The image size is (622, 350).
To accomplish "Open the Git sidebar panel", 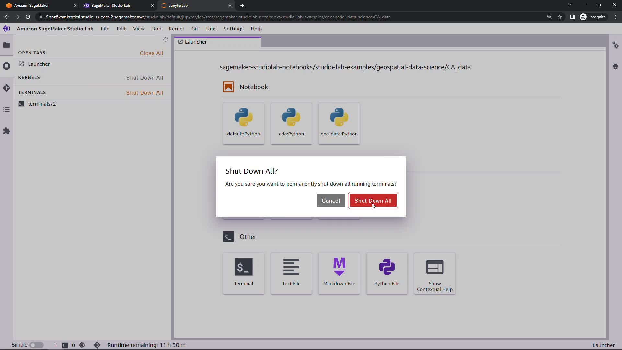I will [6, 88].
